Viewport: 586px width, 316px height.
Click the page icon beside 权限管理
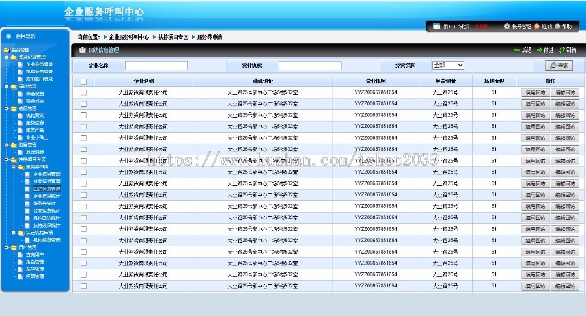point(21,277)
